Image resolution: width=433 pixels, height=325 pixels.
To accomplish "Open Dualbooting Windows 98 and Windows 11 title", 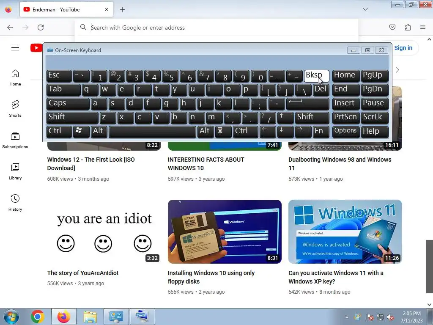I will (340, 164).
